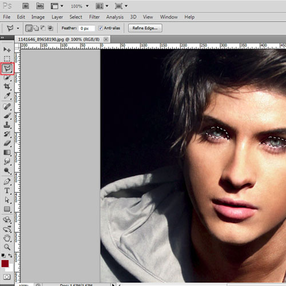This screenshot has height=286, width=286.
Task: Reset default foreground and background colors
Action: (x=3, y=255)
